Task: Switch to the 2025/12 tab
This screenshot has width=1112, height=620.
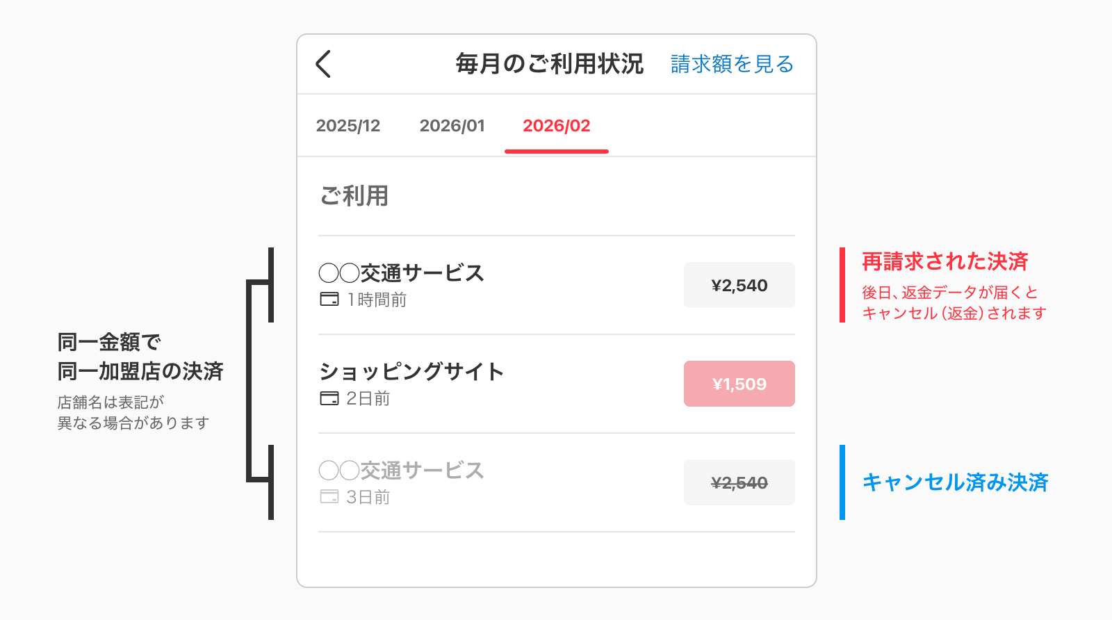Action: pos(348,126)
